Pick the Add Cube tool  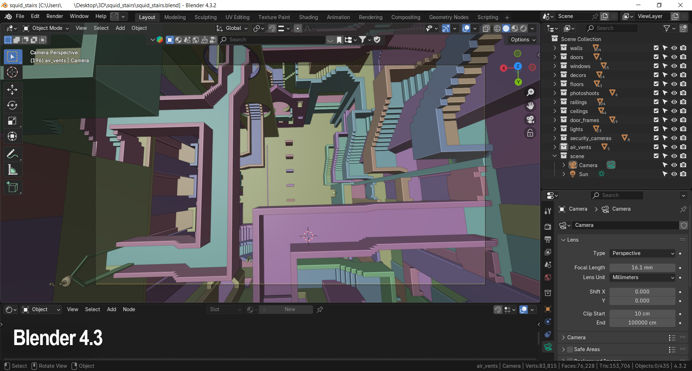(x=13, y=187)
